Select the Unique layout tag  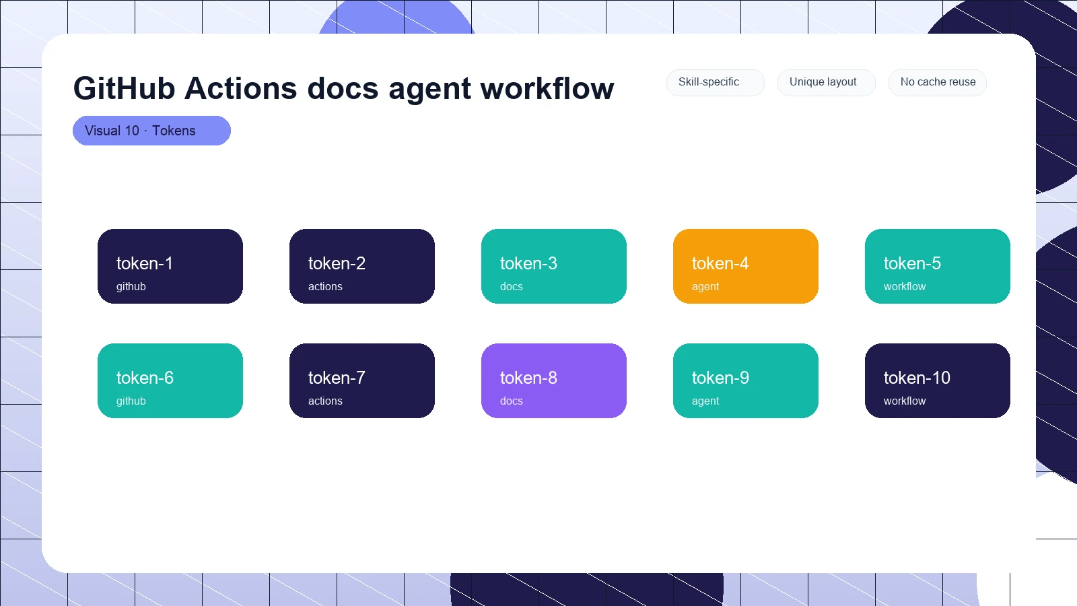(x=827, y=82)
